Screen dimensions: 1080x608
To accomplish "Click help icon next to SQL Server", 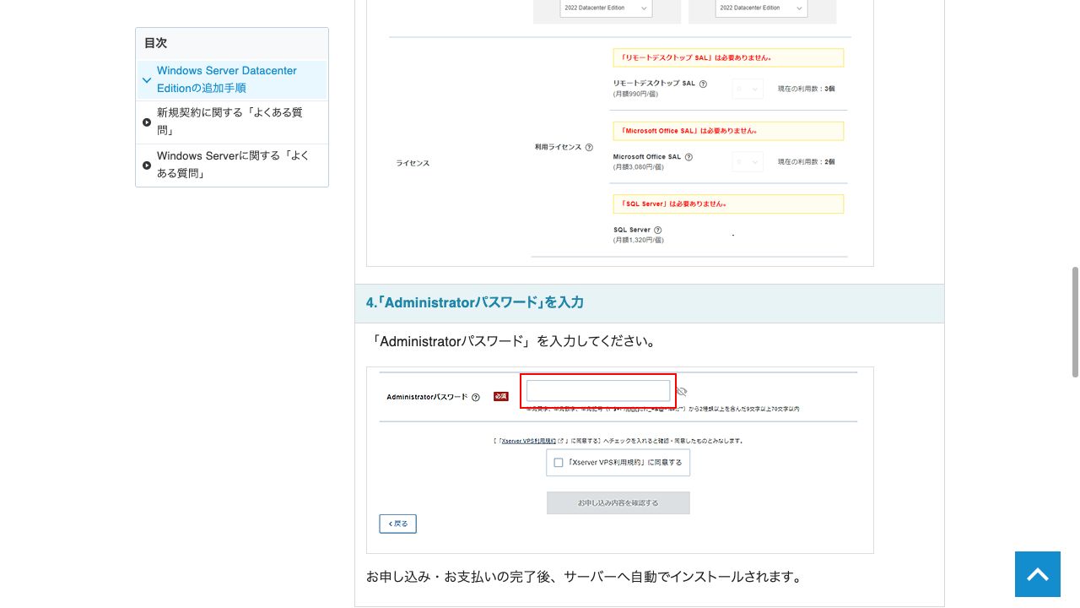I will pos(657,230).
